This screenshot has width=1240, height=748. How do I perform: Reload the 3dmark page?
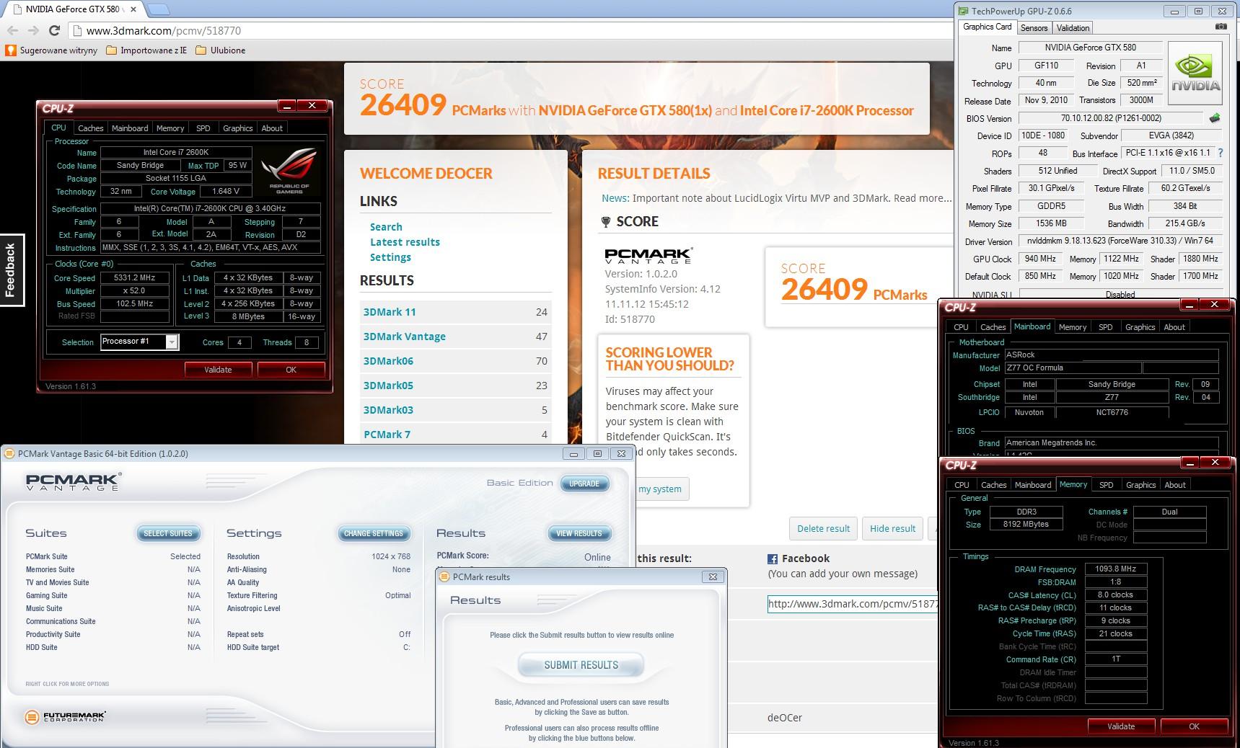(x=54, y=30)
